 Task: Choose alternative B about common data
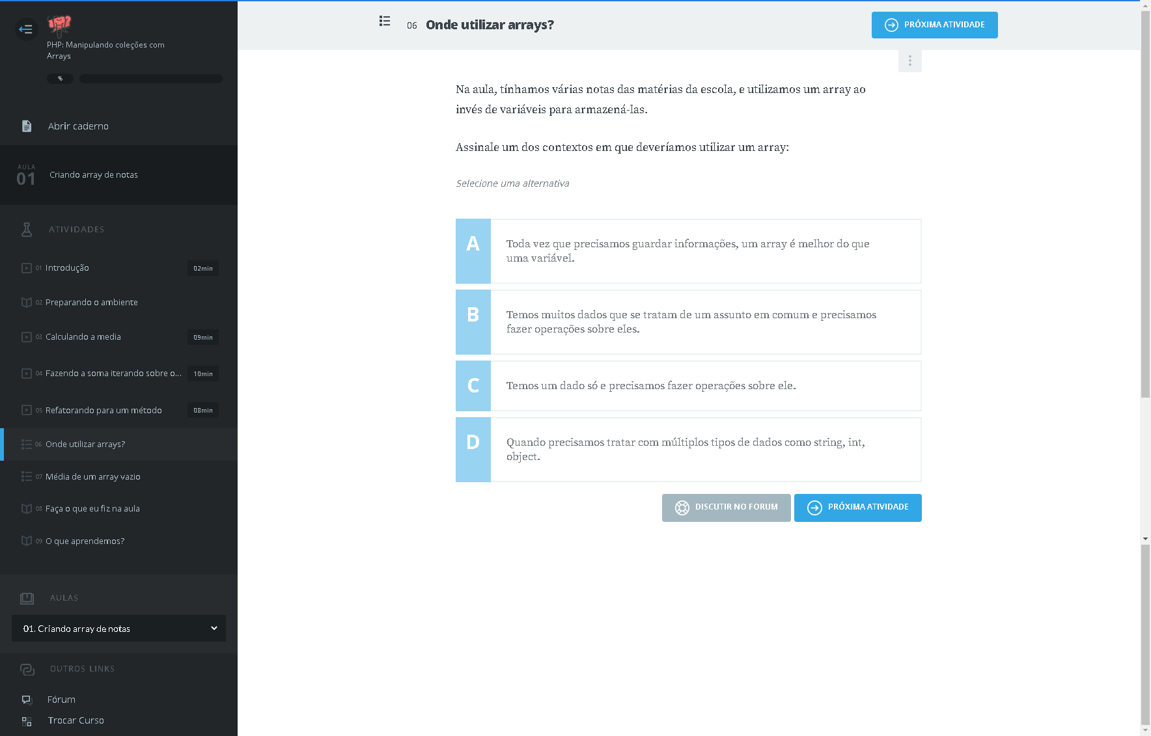coord(688,322)
